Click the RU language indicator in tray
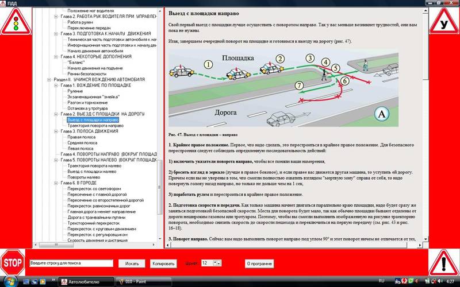This screenshot has width=460, height=287. pos(398,281)
